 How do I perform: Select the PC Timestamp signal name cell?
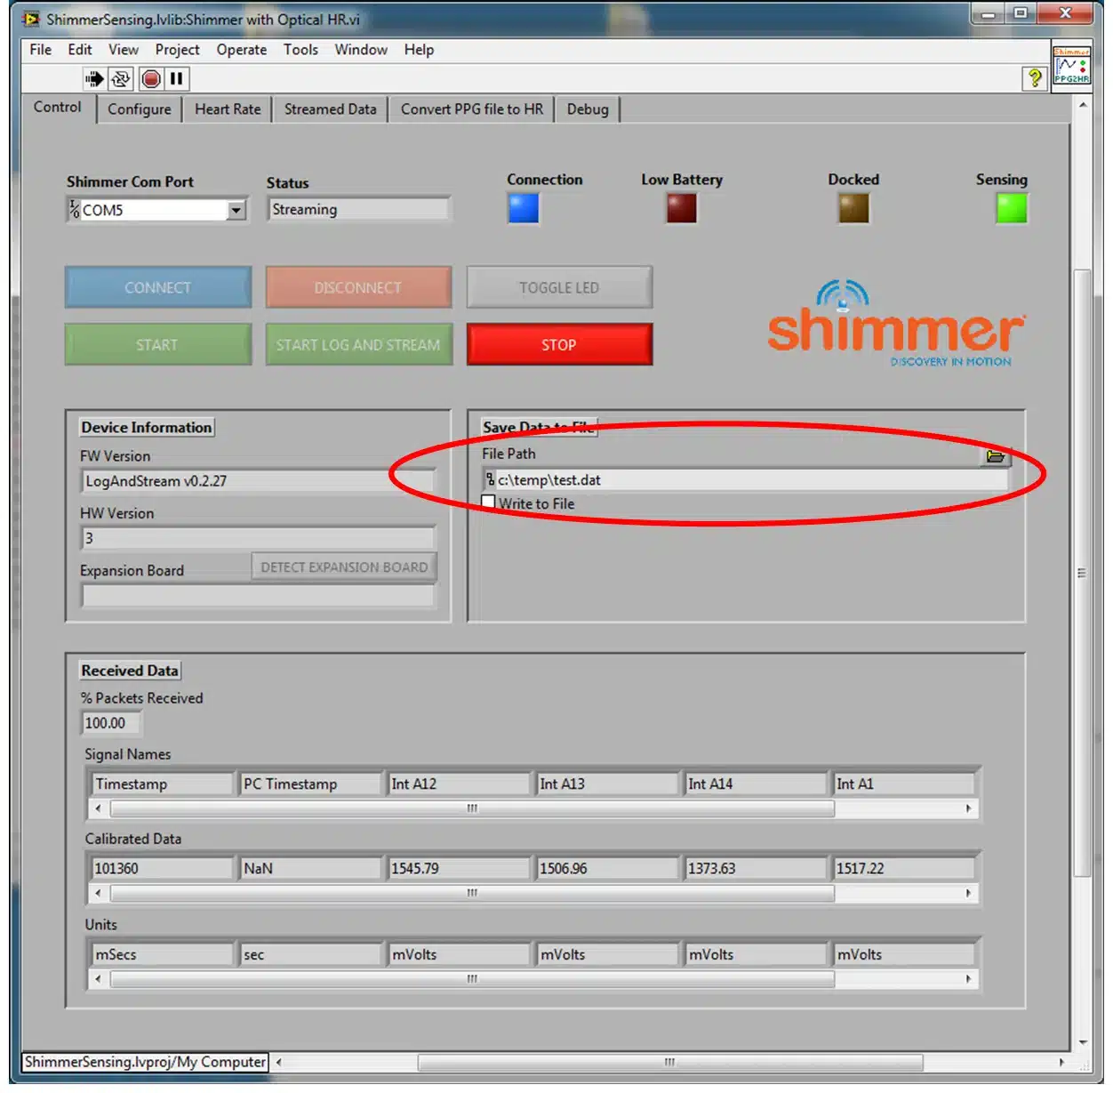tap(310, 784)
